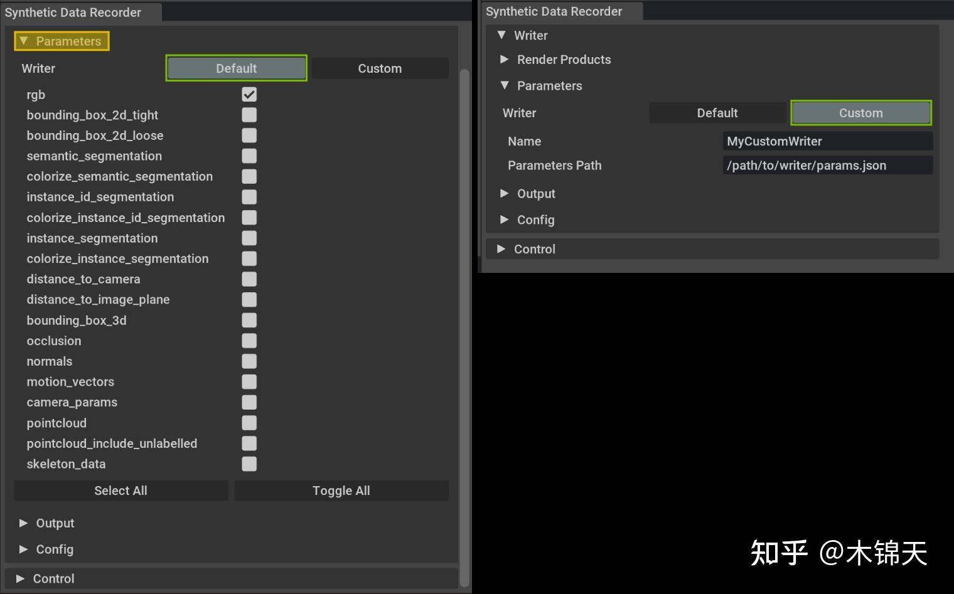Enable the bounding_box_2d_tight checkbox
954x594 pixels.
pos(249,115)
